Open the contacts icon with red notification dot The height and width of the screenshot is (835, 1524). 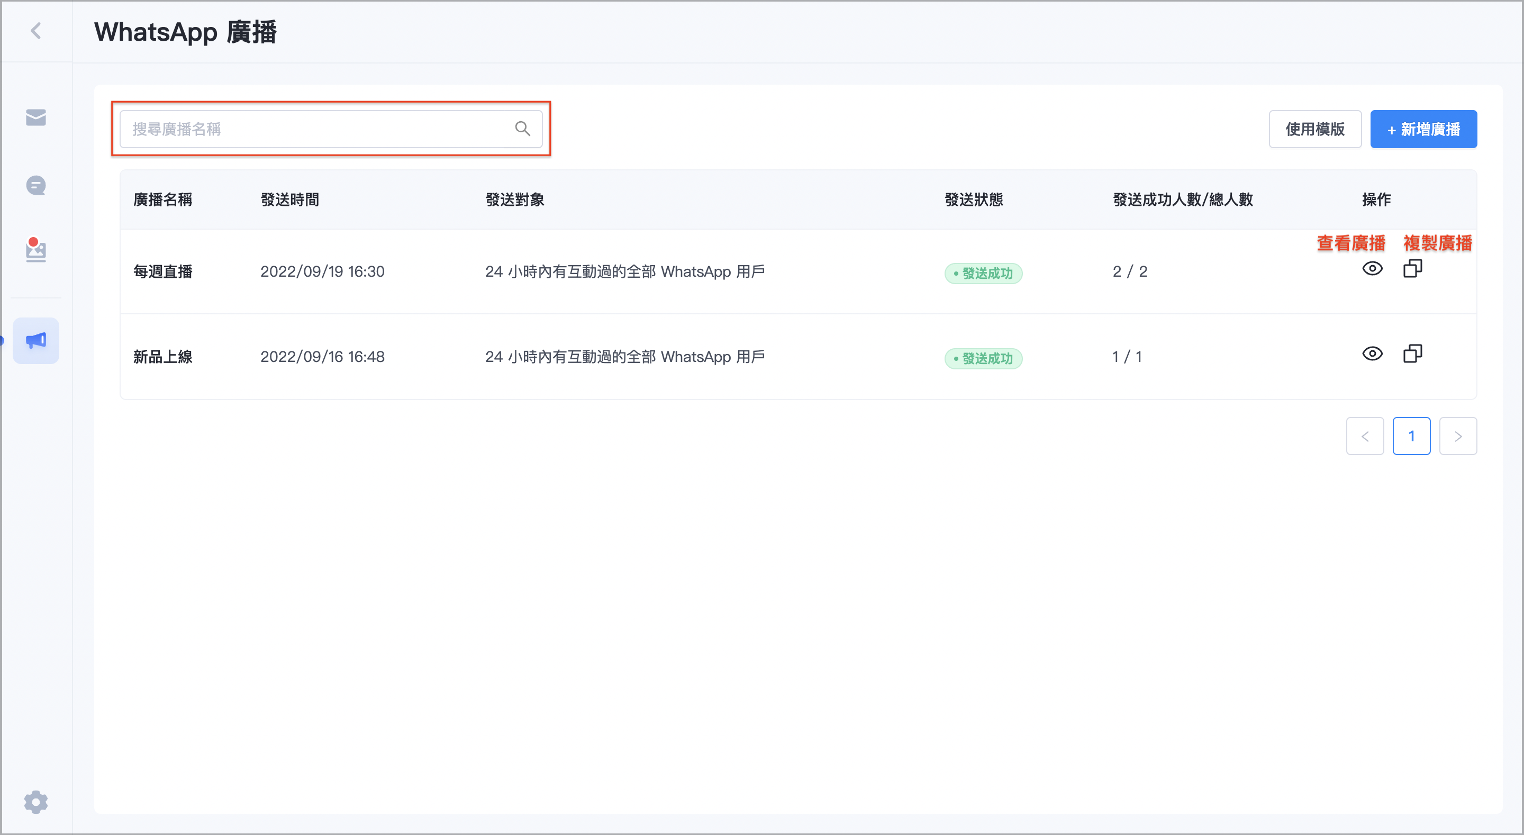click(36, 250)
